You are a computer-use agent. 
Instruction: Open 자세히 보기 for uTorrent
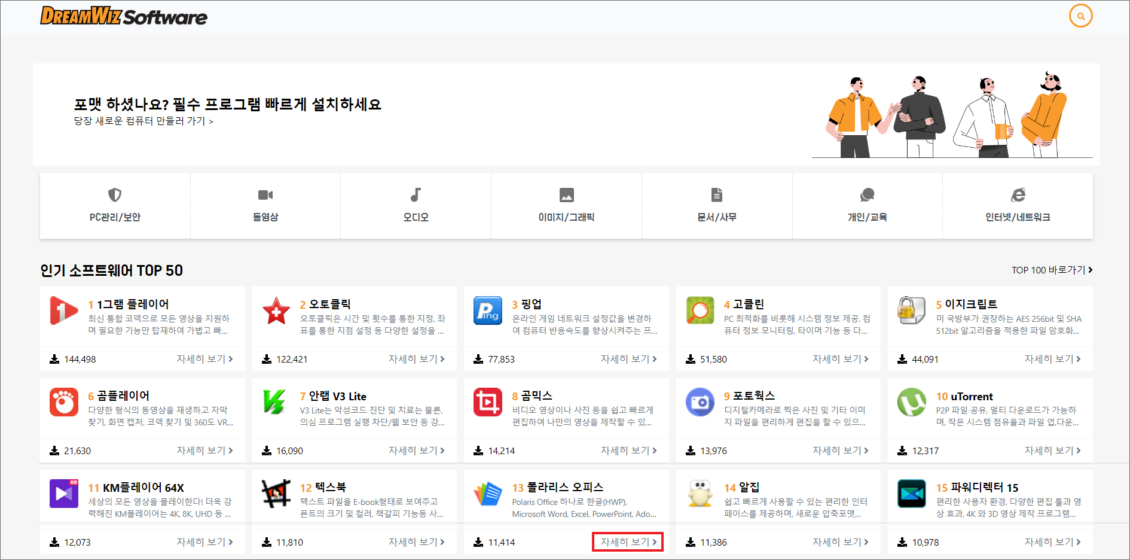(x=1052, y=451)
